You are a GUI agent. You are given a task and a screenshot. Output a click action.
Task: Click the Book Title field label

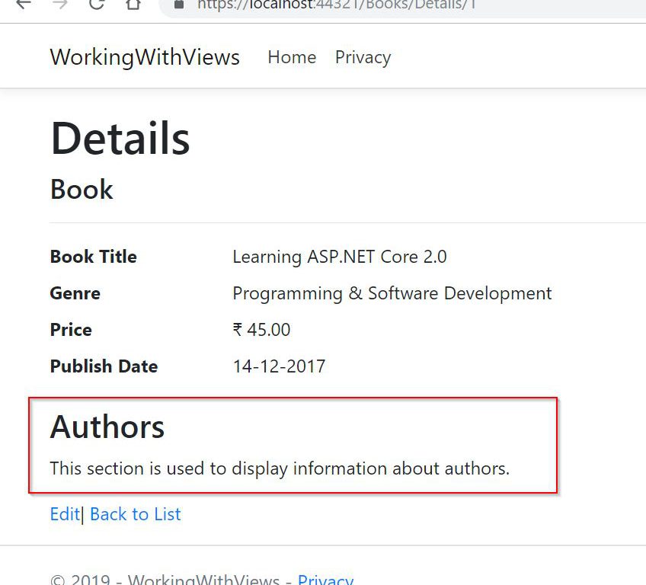(93, 257)
